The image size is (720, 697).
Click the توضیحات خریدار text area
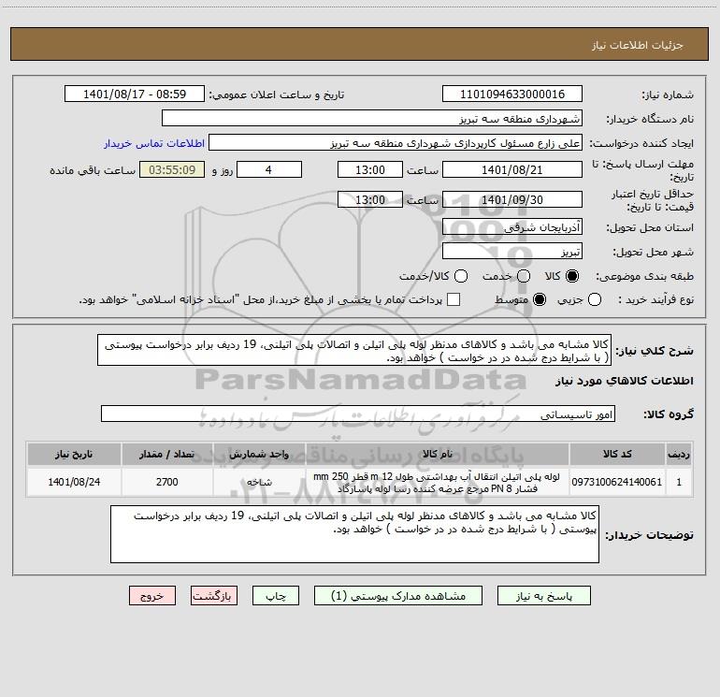[x=354, y=534]
